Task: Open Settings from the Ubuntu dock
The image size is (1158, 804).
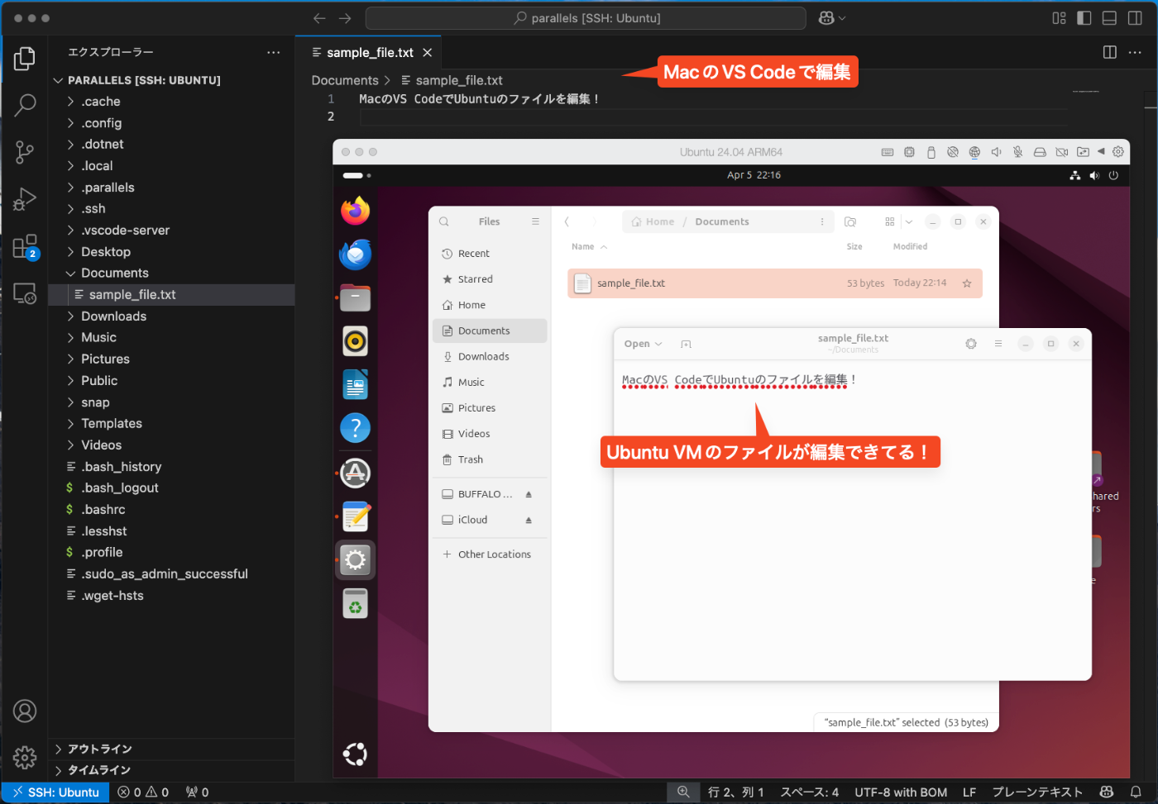Action: pyautogui.click(x=356, y=560)
